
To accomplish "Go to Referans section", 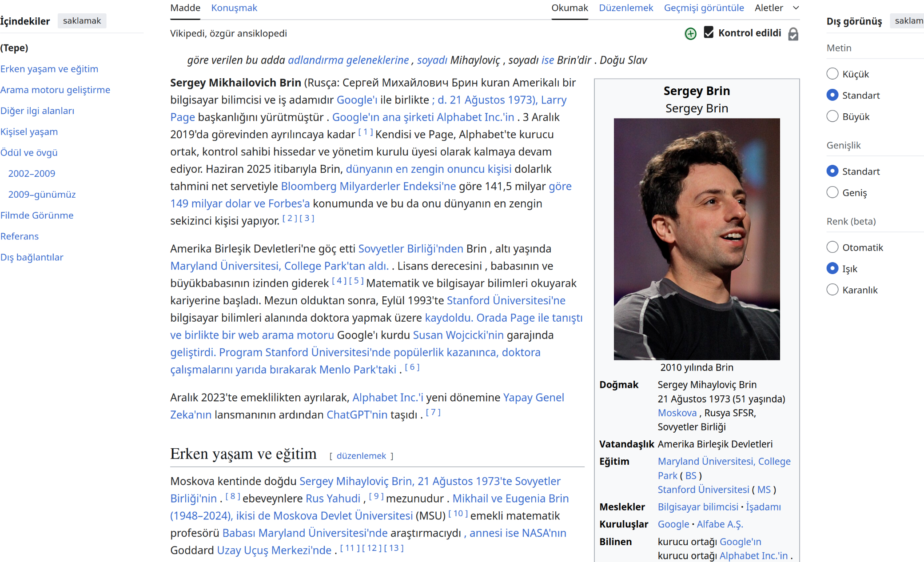I will pos(20,236).
